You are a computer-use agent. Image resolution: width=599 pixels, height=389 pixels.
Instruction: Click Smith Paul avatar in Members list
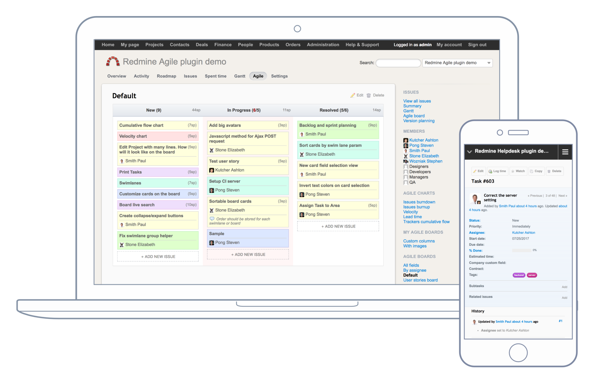(406, 151)
